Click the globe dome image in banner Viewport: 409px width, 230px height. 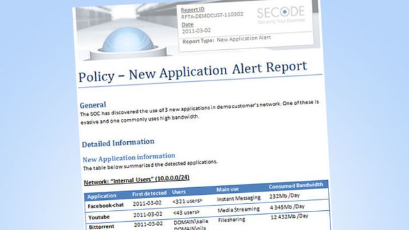[x=128, y=40]
